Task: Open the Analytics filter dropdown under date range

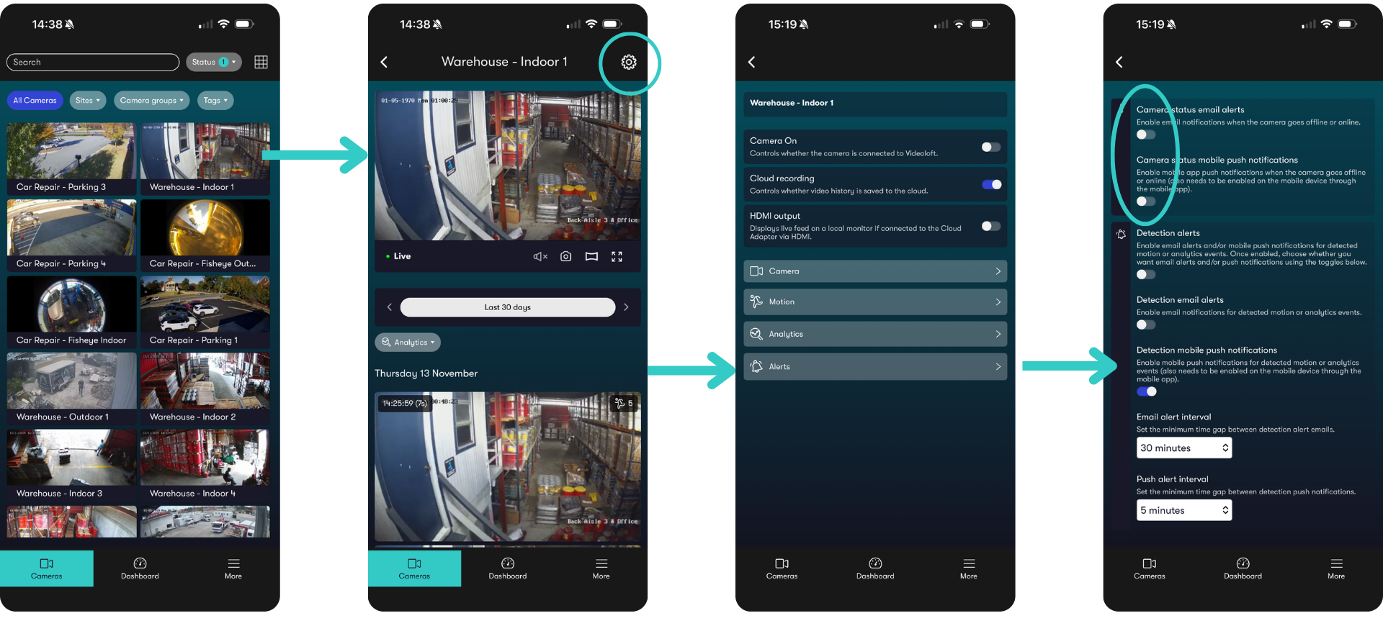Action: click(x=408, y=343)
